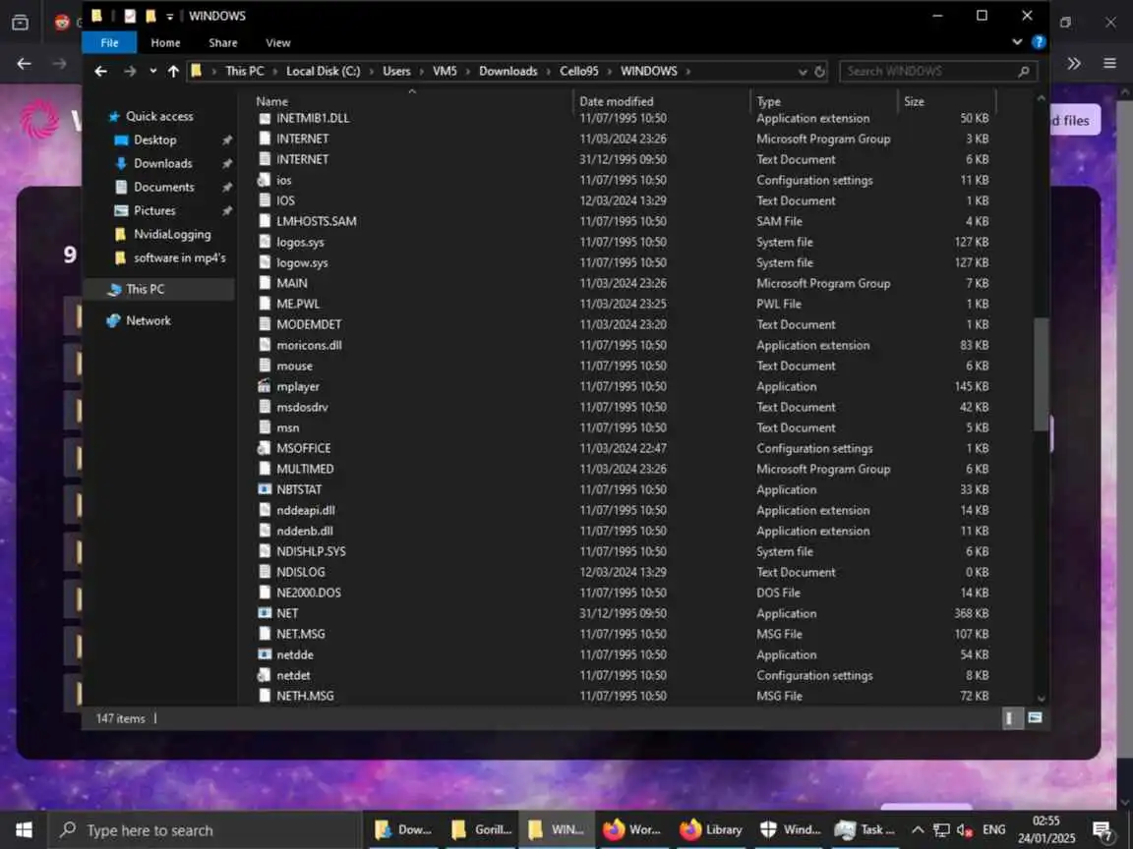
Task: Select the INETMIB1.DLL file
Action: [x=312, y=118]
